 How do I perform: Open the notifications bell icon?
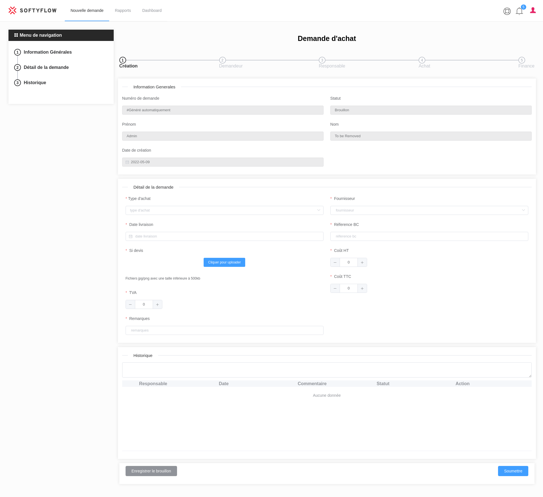(x=519, y=11)
